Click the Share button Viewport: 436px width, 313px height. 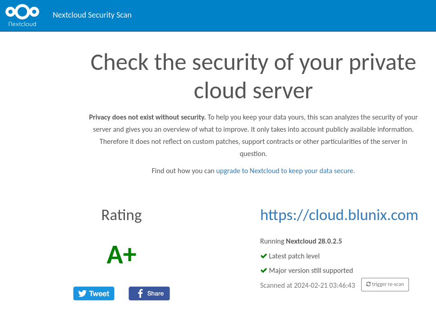[149, 293]
